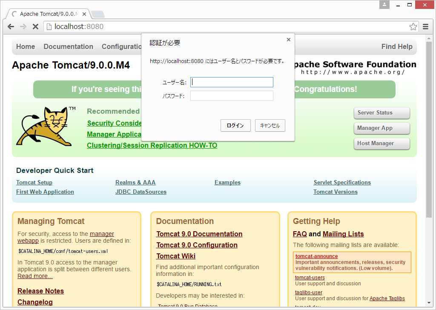Image resolution: width=436 pixels, height=310 pixels.
Task: Click the browser back arrow icon
Action: pos(11,26)
